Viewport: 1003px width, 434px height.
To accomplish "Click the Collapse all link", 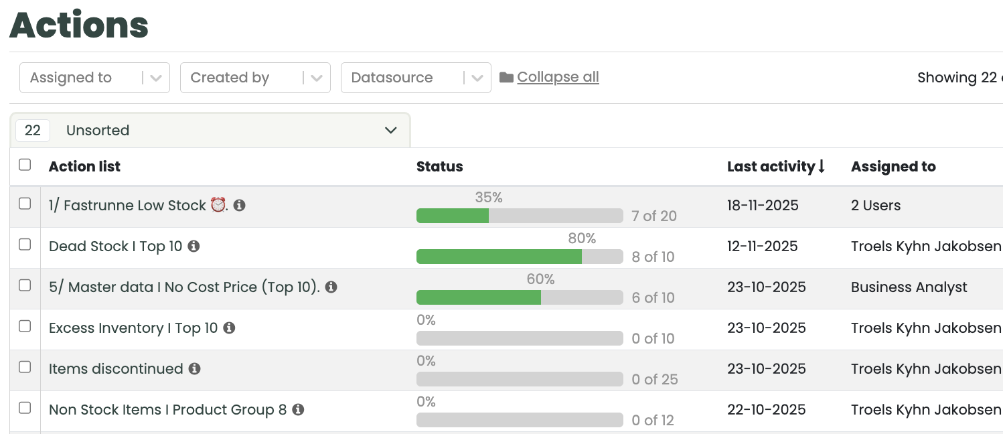I will pos(558,78).
